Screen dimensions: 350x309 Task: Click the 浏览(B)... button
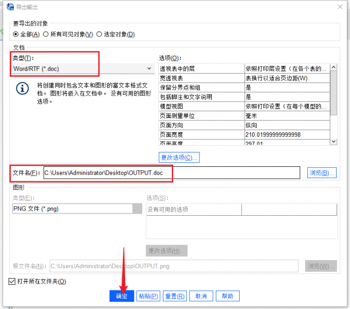pos(322,173)
